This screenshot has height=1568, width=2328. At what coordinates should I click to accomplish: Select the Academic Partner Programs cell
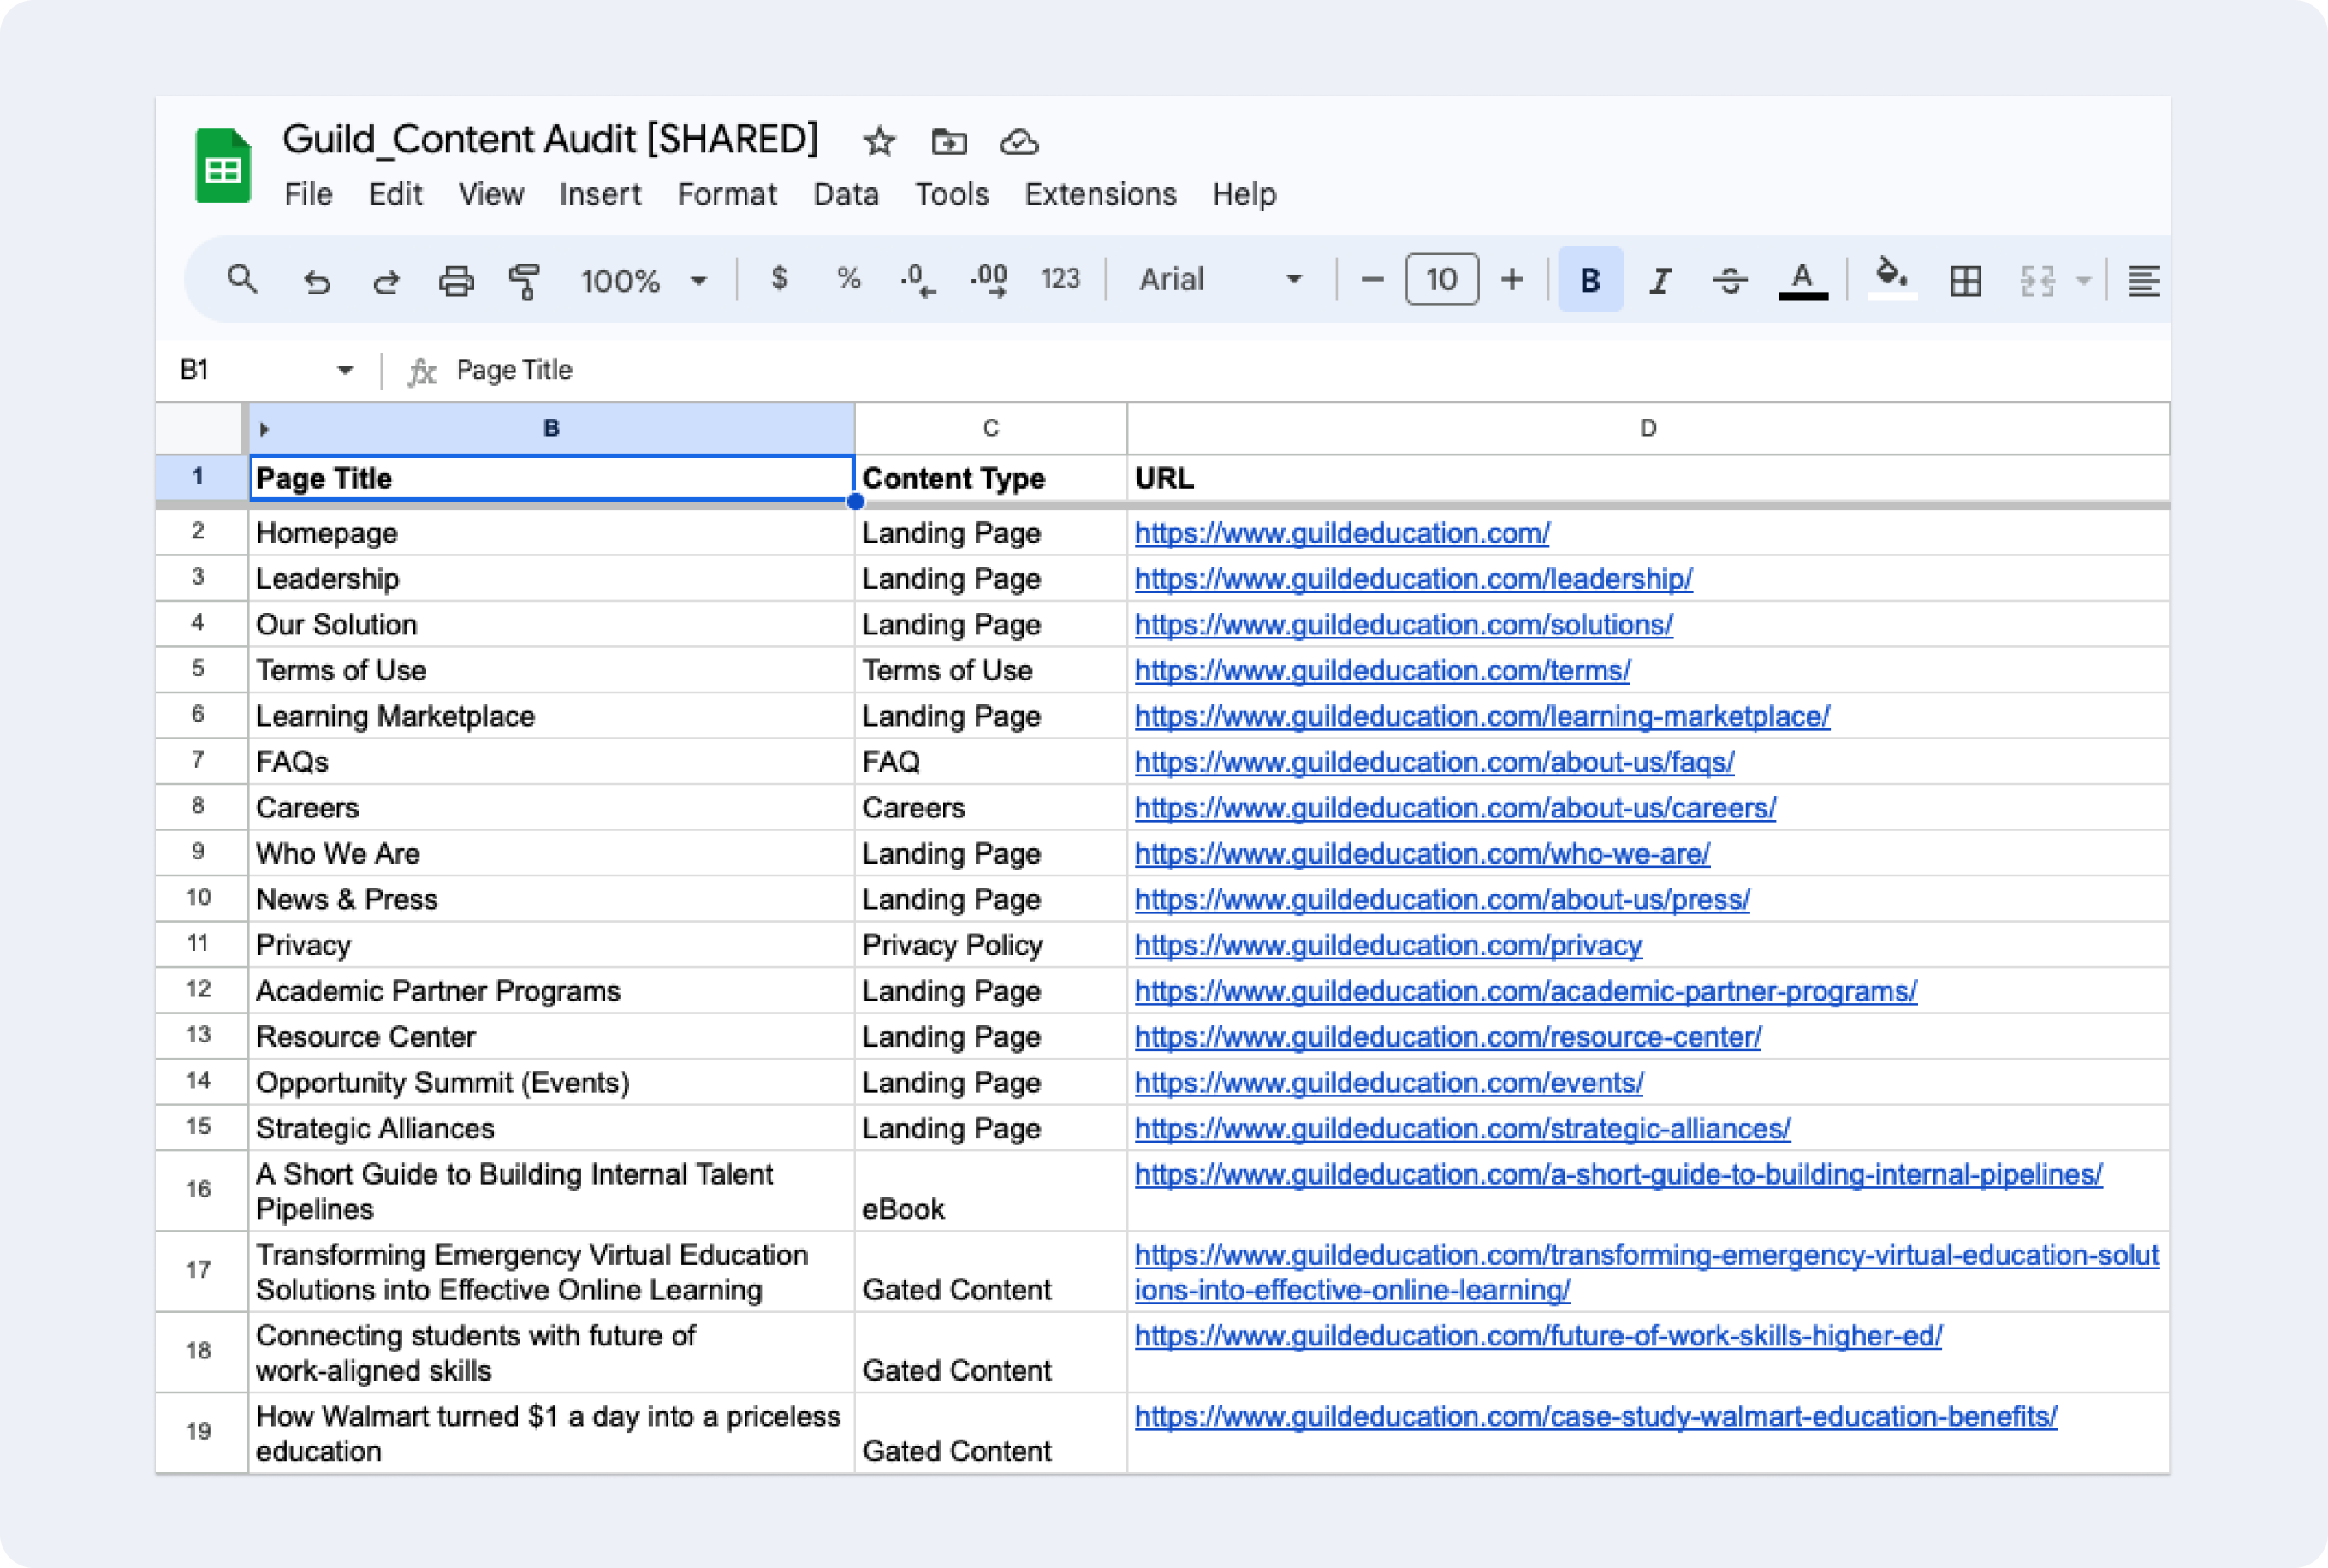coord(551,991)
